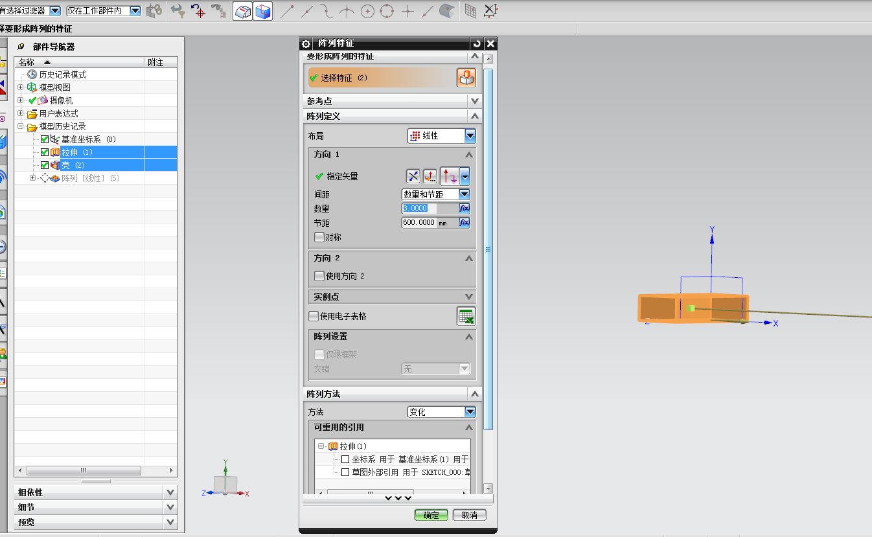Image resolution: width=872 pixels, height=537 pixels.
Task: Click the funnel selection filter reset icon
Action: [x=177, y=10]
